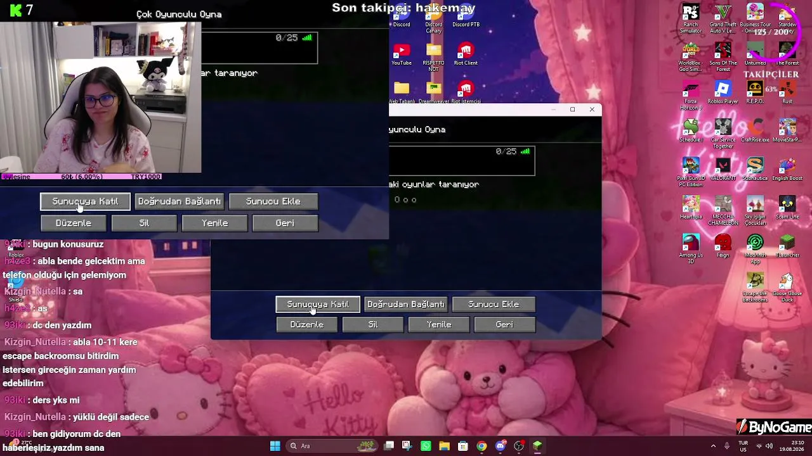Open the CraftRise.exe desktop icon
Screen dimensions: 812x456
pyautogui.click(x=755, y=131)
